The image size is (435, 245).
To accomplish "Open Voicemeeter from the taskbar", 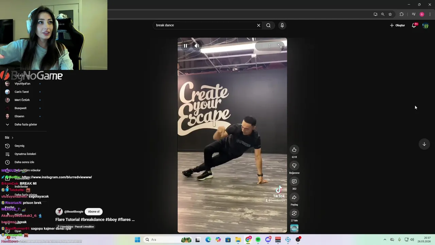I will click(x=278, y=240).
